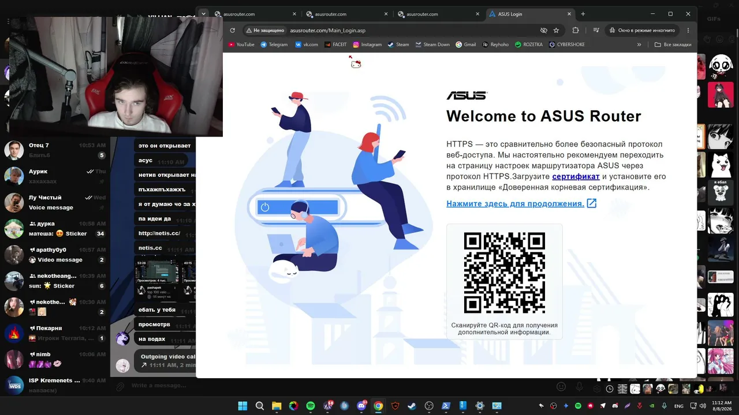Open the Instagram bookmark
739x415 pixels.
(x=367, y=44)
